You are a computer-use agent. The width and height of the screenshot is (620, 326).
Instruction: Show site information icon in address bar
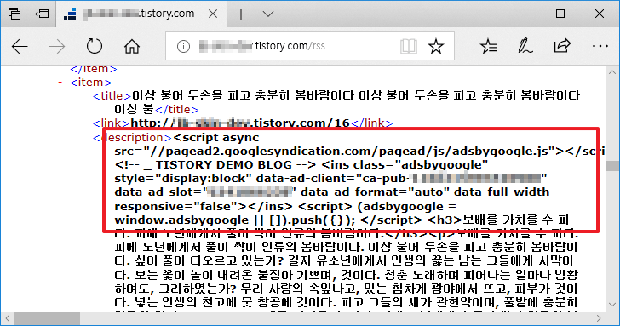click(183, 47)
